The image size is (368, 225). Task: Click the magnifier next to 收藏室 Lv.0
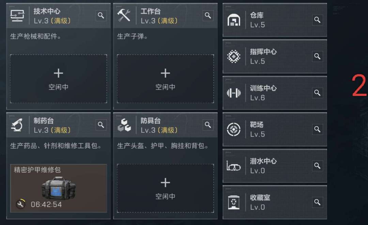(x=317, y=202)
